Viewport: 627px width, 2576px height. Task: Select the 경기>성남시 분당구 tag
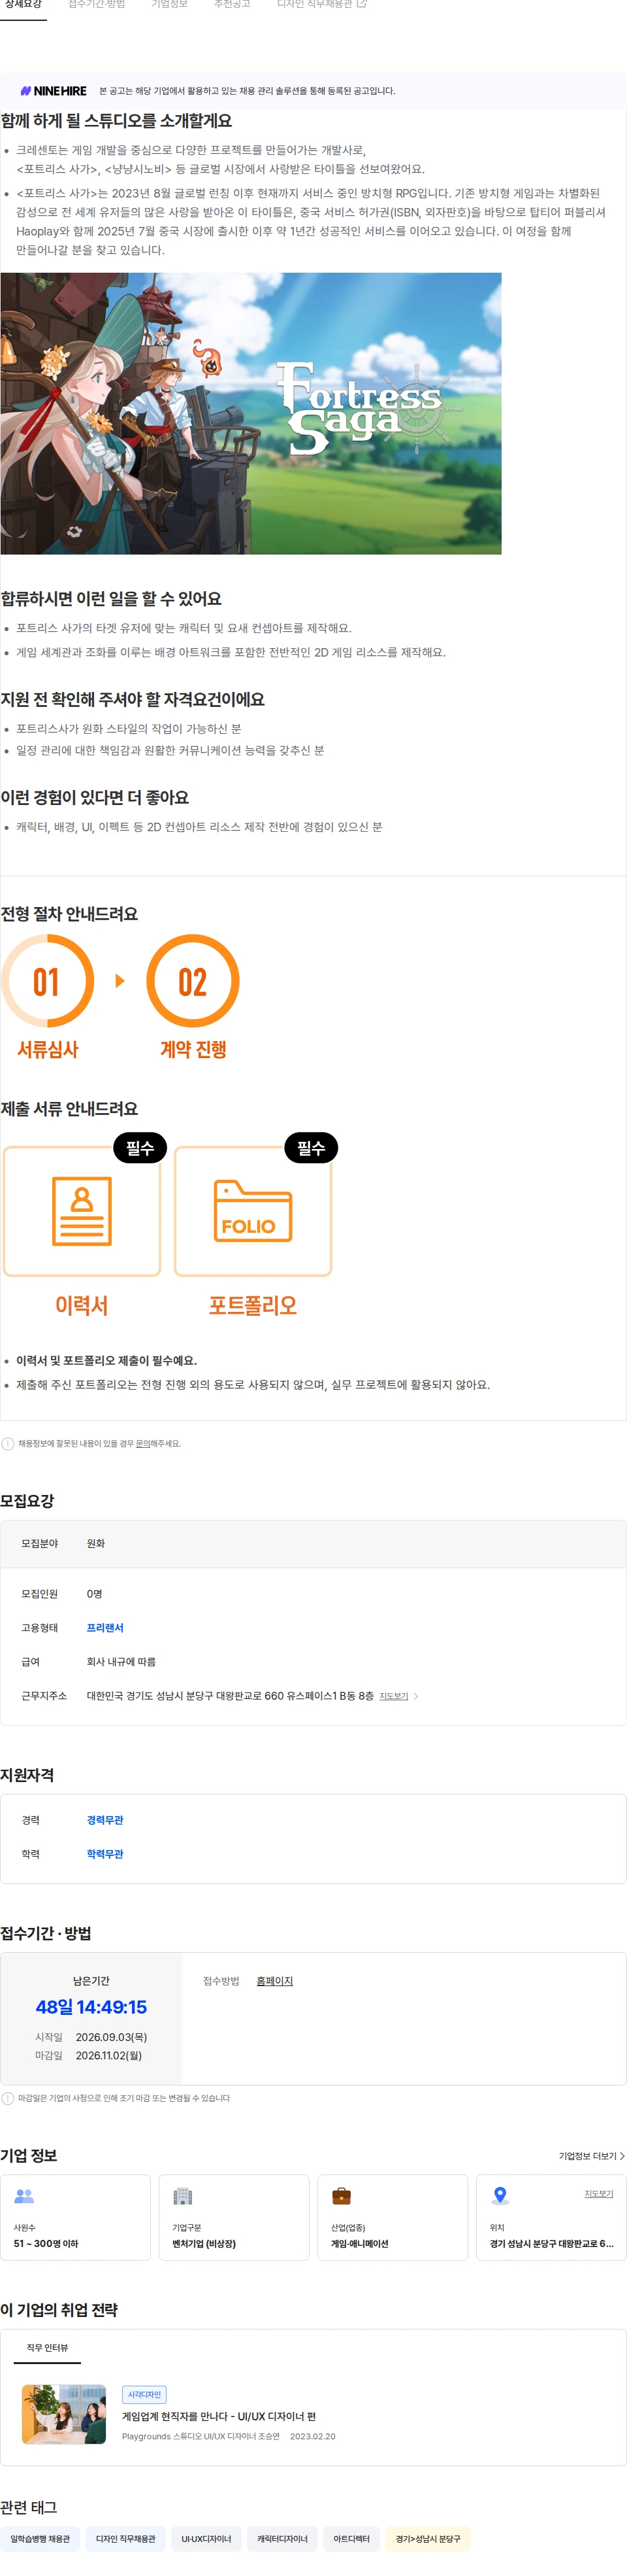pyautogui.click(x=427, y=2539)
